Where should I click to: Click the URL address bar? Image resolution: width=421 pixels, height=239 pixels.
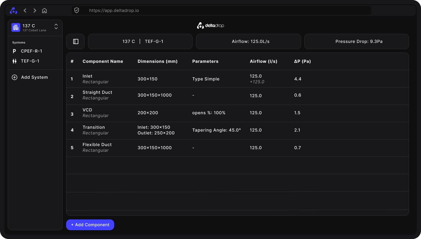(x=222, y=11)
